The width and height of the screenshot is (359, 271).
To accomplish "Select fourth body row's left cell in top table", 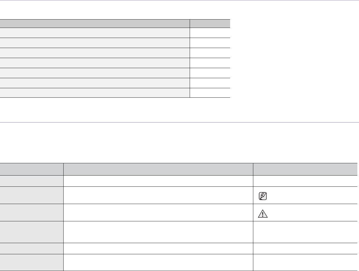I will 95,63.
